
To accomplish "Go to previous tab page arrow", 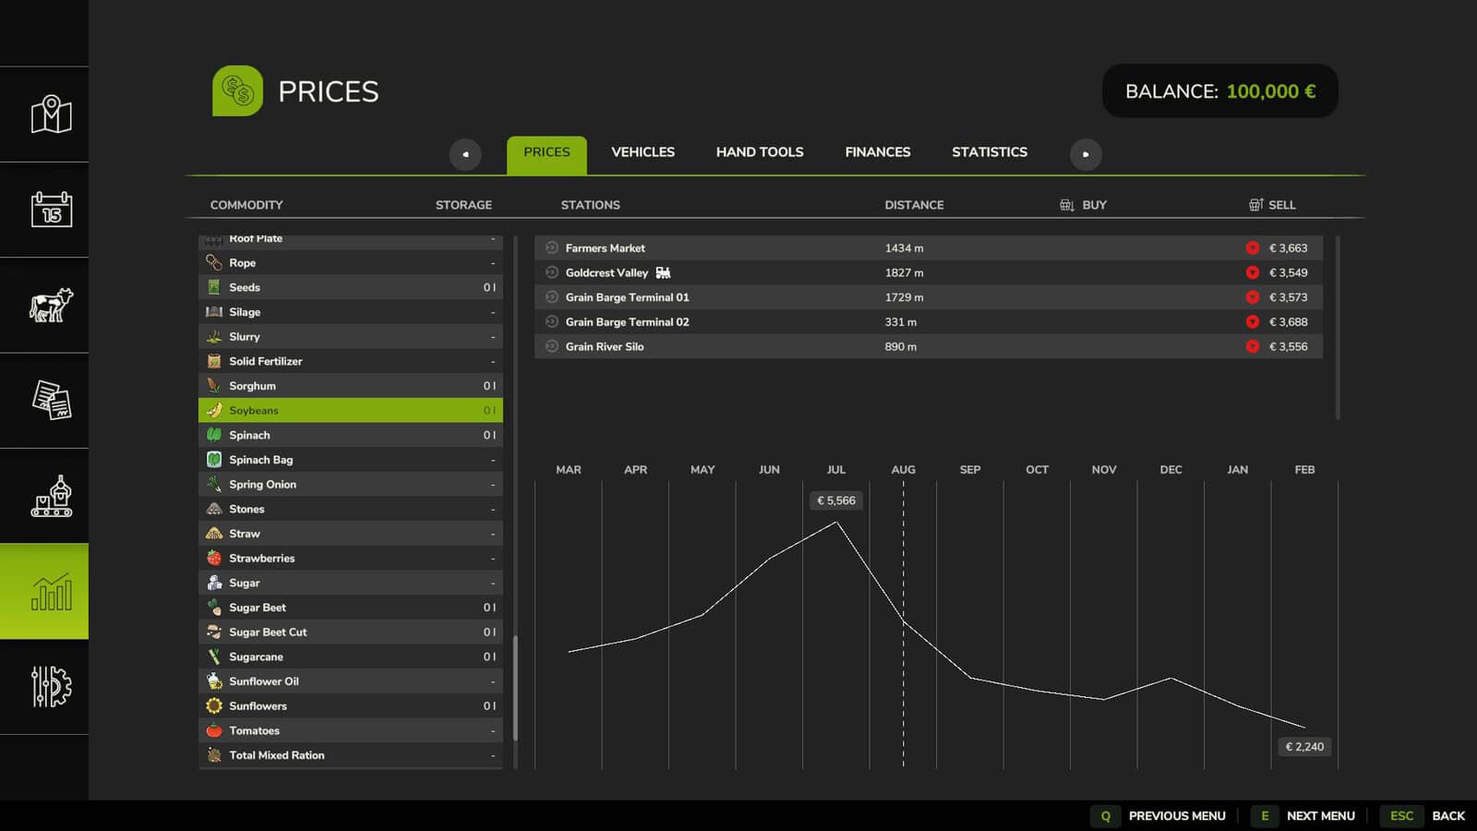I will coord(465,154).
